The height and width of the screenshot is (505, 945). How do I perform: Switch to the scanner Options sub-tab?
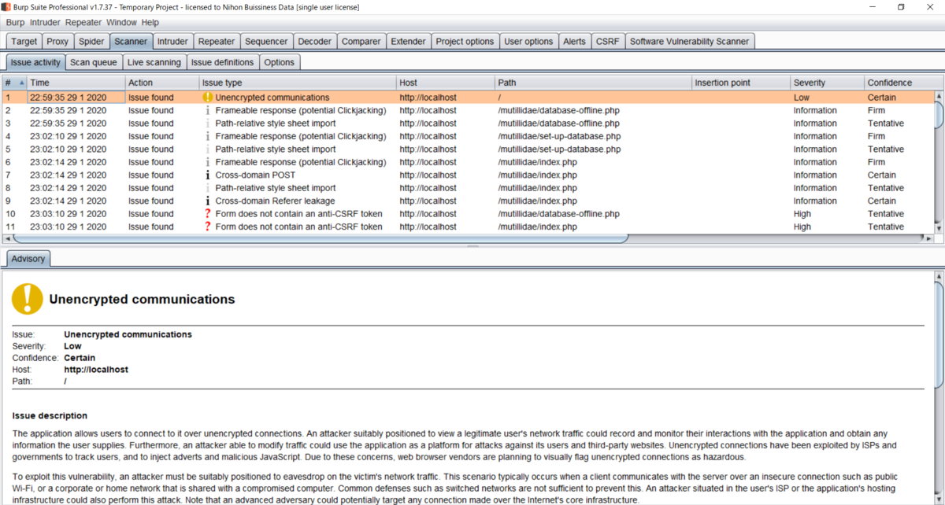tap(279, 62)
